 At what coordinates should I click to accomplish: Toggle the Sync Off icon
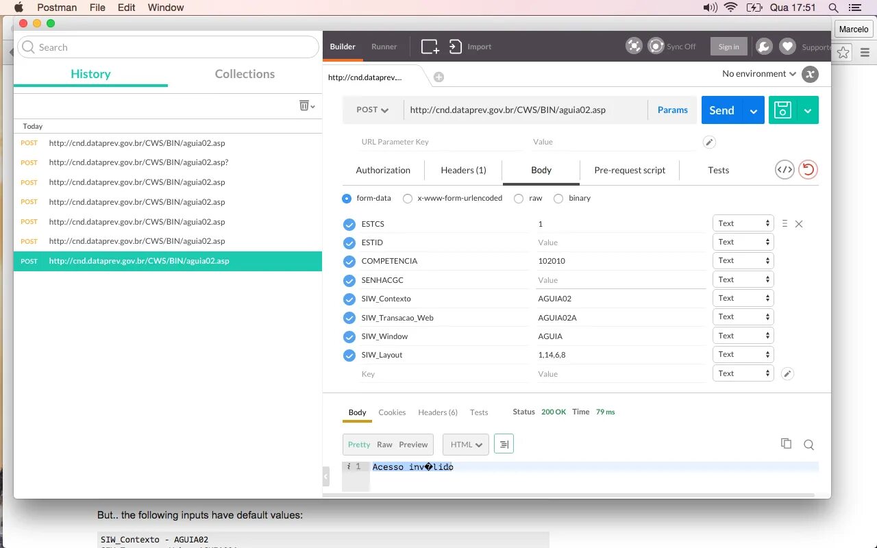click(656, 46)
